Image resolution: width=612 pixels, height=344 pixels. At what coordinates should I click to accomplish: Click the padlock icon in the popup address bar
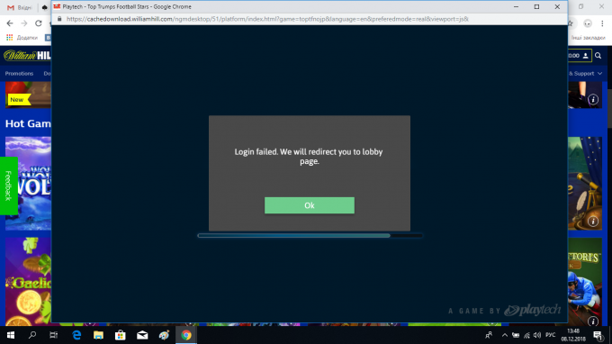tap(59, 19)
